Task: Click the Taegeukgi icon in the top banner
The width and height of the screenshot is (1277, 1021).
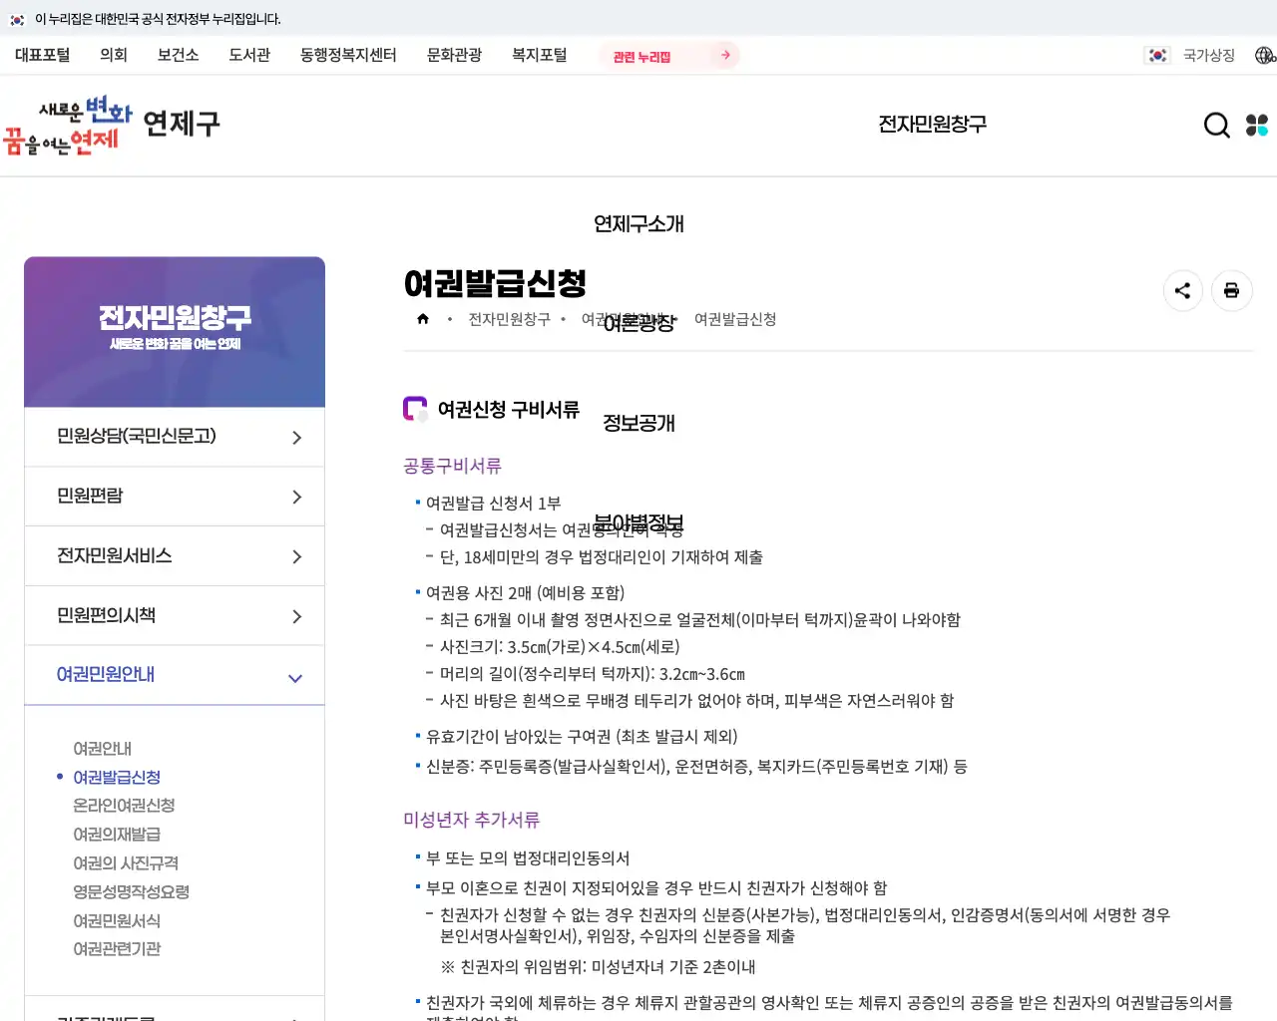Action: [x=15, y=19]
